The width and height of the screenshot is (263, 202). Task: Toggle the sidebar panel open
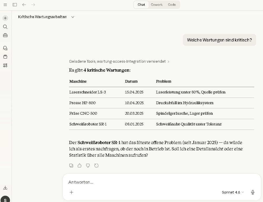point(15,5)
